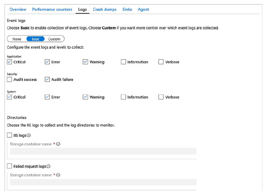Check the Failed request logs box
Image resolution: width=267 pixels, height=195 pixels.
click(x=9, y=166)
